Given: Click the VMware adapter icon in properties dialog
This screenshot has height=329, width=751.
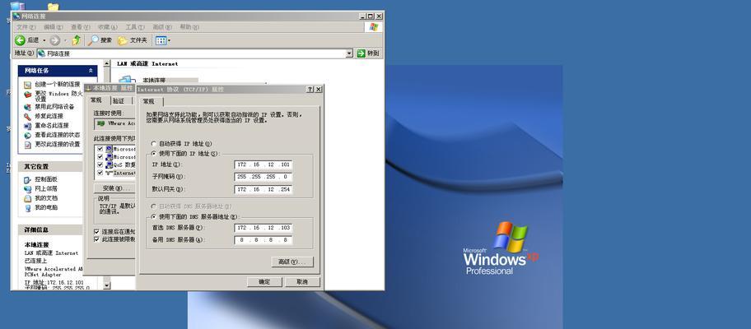Looking at the screenshot, I should pos(101,123).
